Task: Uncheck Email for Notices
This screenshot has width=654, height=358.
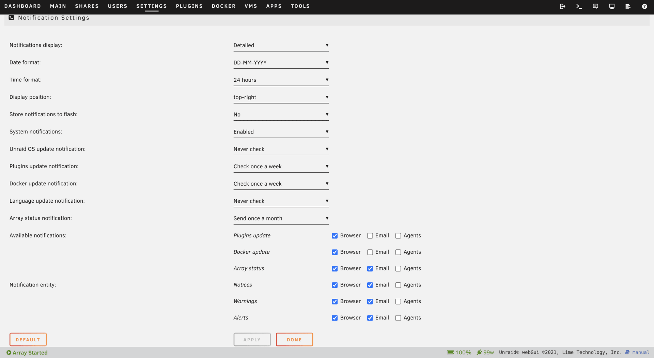Action: 370,285
